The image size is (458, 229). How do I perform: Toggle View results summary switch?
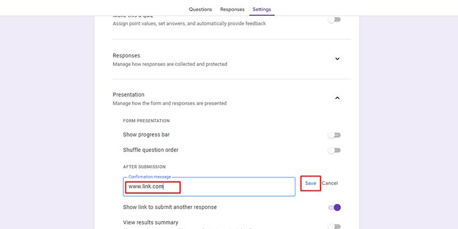click(334, 226)
